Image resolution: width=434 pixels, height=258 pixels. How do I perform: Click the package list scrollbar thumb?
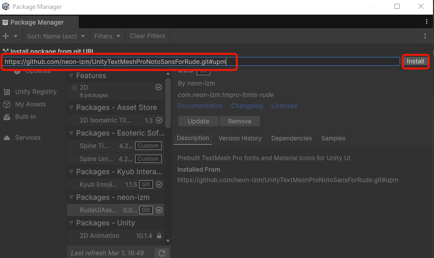pos(168,103)
